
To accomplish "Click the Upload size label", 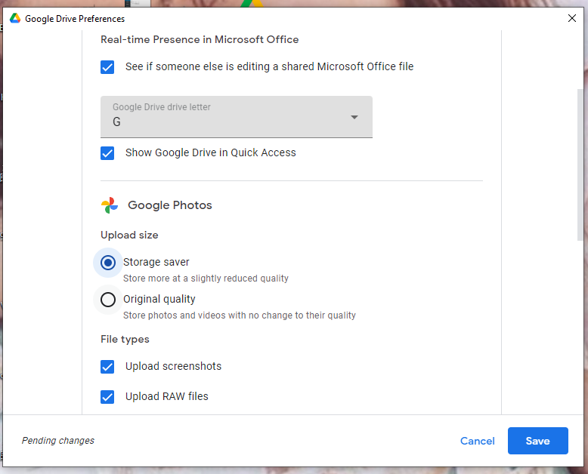I will click(x=129, y=235).
